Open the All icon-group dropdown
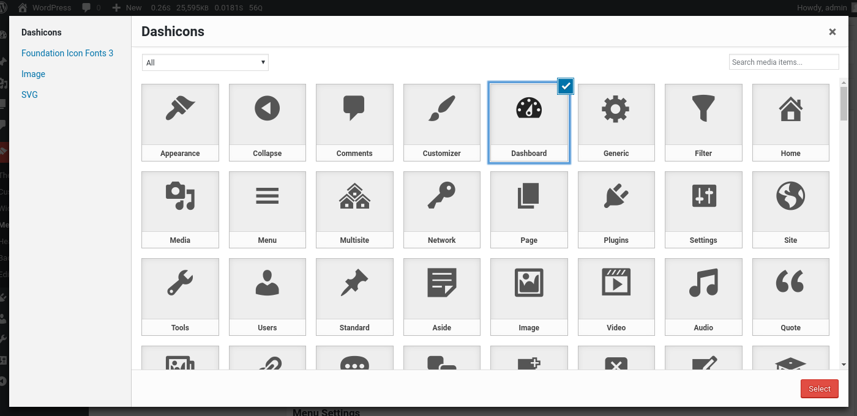This screenshot has width=857, height=416. [x=206, y=62]
